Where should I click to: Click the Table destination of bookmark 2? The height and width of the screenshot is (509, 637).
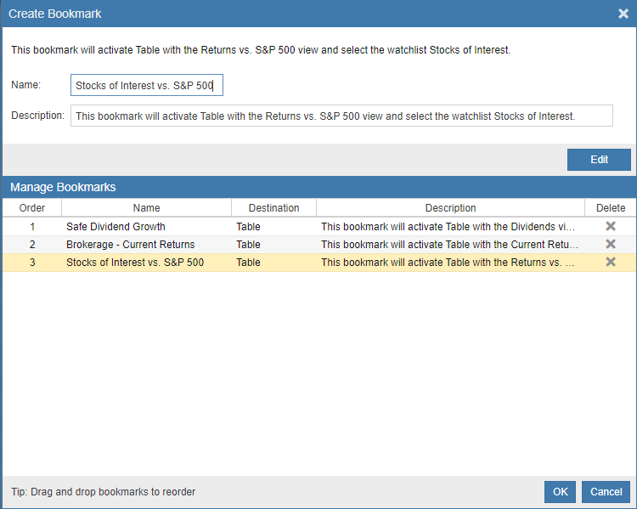tap(248, 245)
